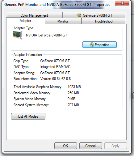Viewport: 134px width, 156px height.
Task: Close the properties dialog window
Action: pyautogui.click(x=122, y=3)
